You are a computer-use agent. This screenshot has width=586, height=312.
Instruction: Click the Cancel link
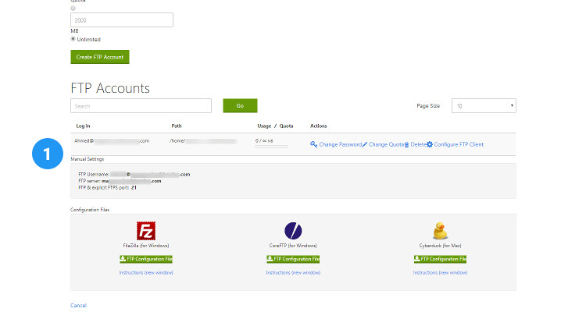78,305
